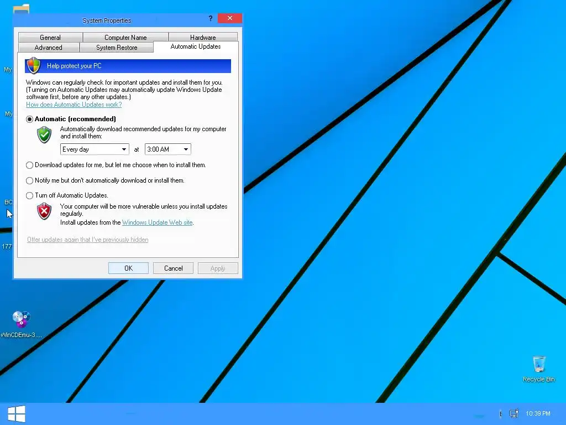
Task: Switch to the Hardware tab
Action: [x=203, y=37]
